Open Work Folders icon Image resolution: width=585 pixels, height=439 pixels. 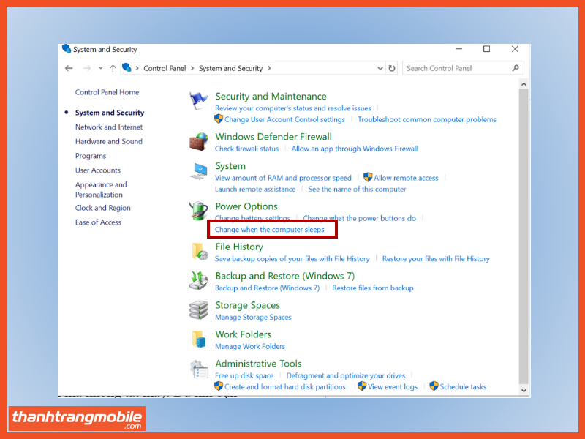(198, 339)
